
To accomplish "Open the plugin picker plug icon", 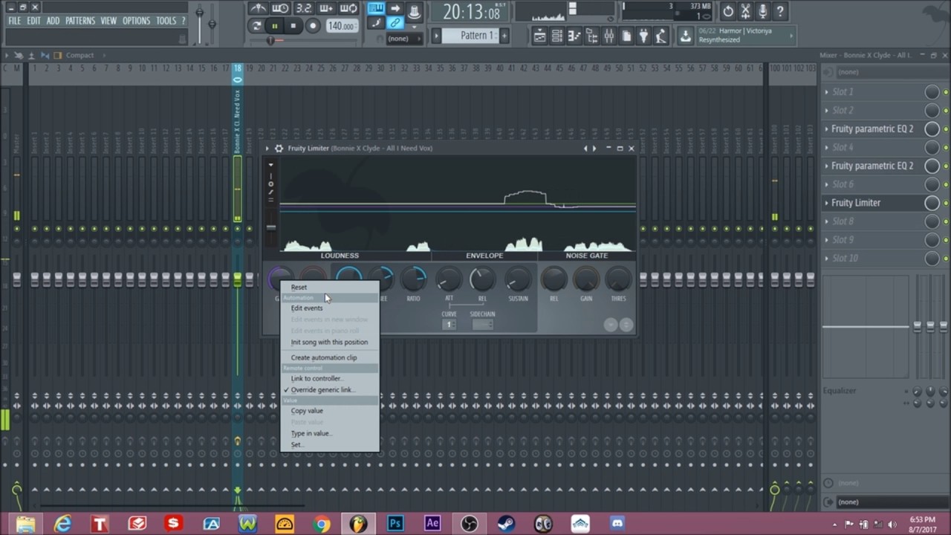I will pyautogui.click(x=643, y=36).
